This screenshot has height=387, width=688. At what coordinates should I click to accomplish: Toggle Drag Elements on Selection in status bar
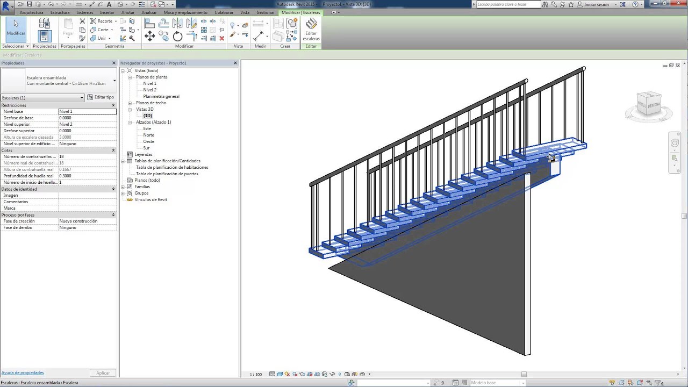pos(649,383)
